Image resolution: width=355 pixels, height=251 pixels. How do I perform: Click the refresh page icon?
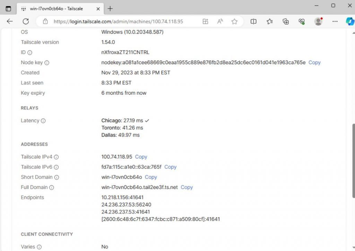tap(26, 21)
